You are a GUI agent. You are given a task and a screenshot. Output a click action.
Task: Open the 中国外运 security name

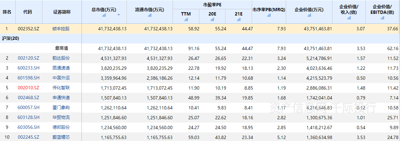[61, 78]
